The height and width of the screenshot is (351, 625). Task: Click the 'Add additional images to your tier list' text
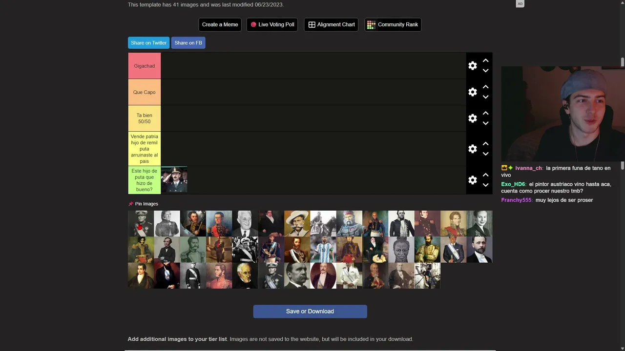(177, 339)
